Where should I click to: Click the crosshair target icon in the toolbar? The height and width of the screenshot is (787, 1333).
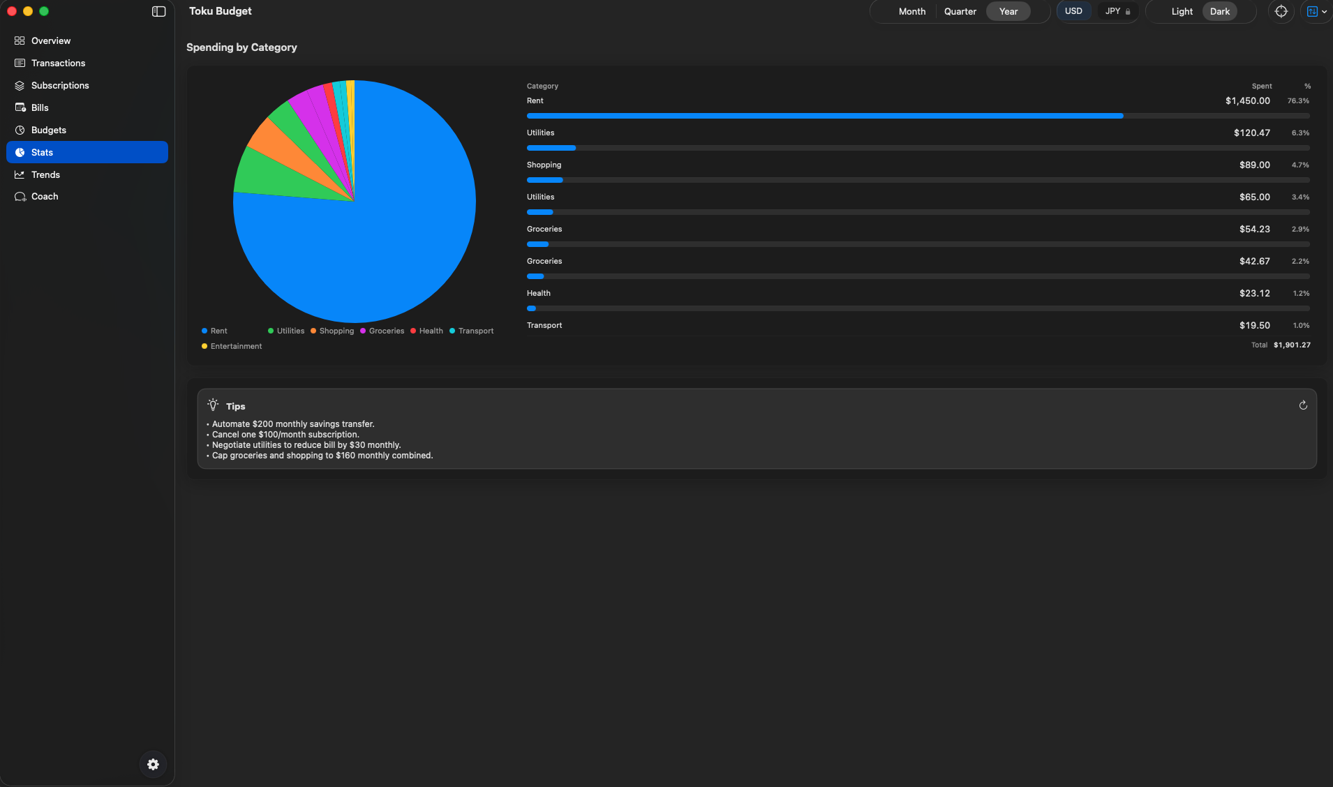[x=1280, y=11]
